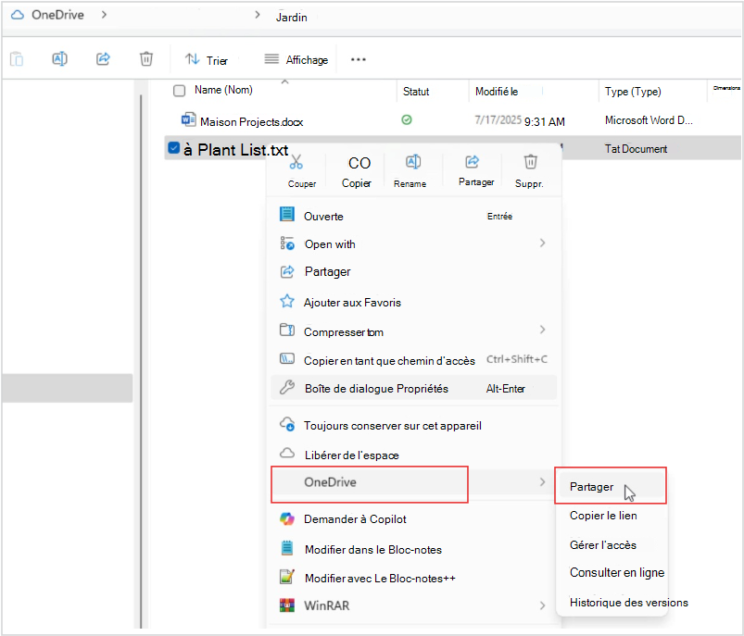Click the Share icon in the toolbar
Viewport: 744px width, 636px height.
click(103, 59)
